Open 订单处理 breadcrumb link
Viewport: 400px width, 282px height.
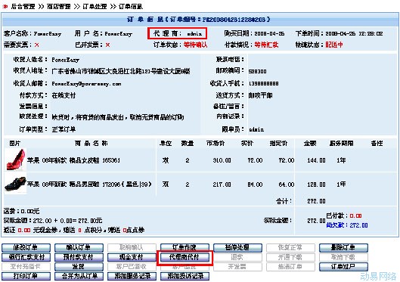point(95,6)
